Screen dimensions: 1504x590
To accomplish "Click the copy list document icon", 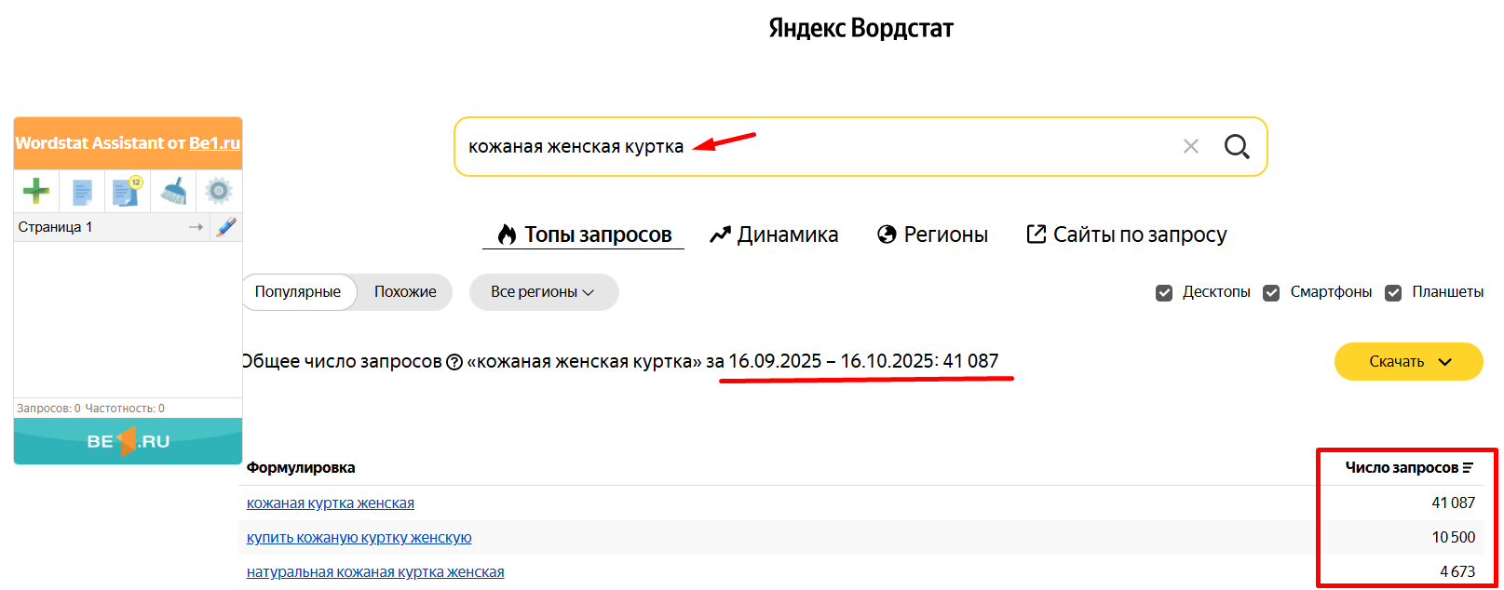I will tap(82, 192).
